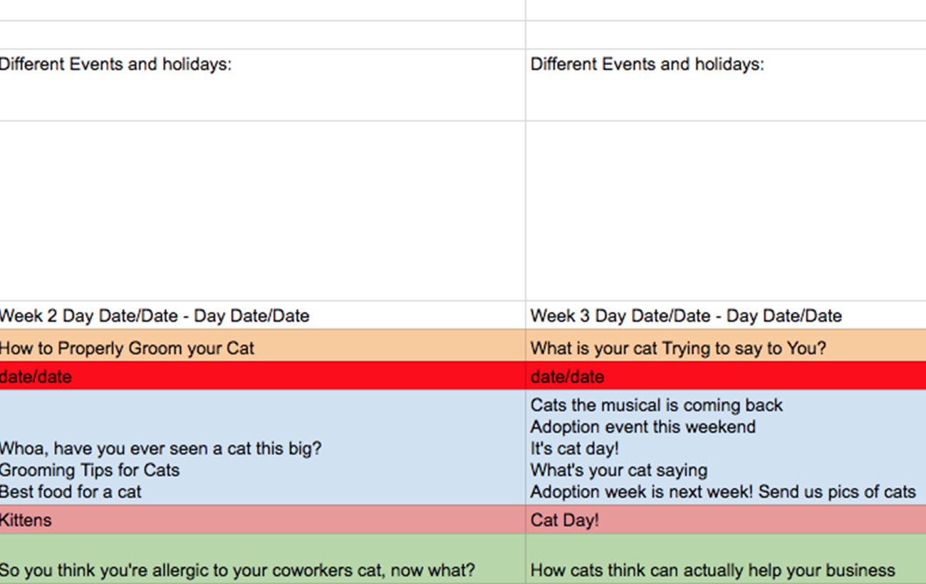
Task: Click the red date/date cell under Week 2
Action: pyautogui.click(x=263, y=375)
